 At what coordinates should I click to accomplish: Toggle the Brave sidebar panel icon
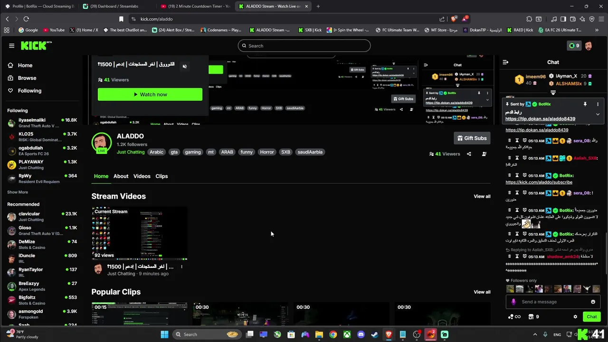coord(563,19)
